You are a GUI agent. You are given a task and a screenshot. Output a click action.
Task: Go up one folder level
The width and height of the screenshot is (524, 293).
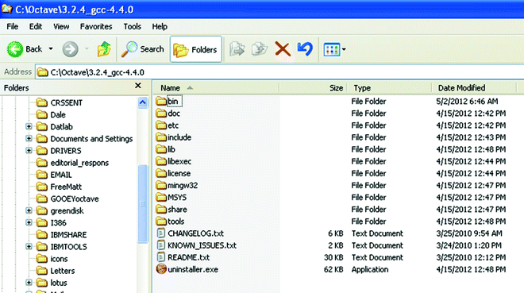coord(104,49)
